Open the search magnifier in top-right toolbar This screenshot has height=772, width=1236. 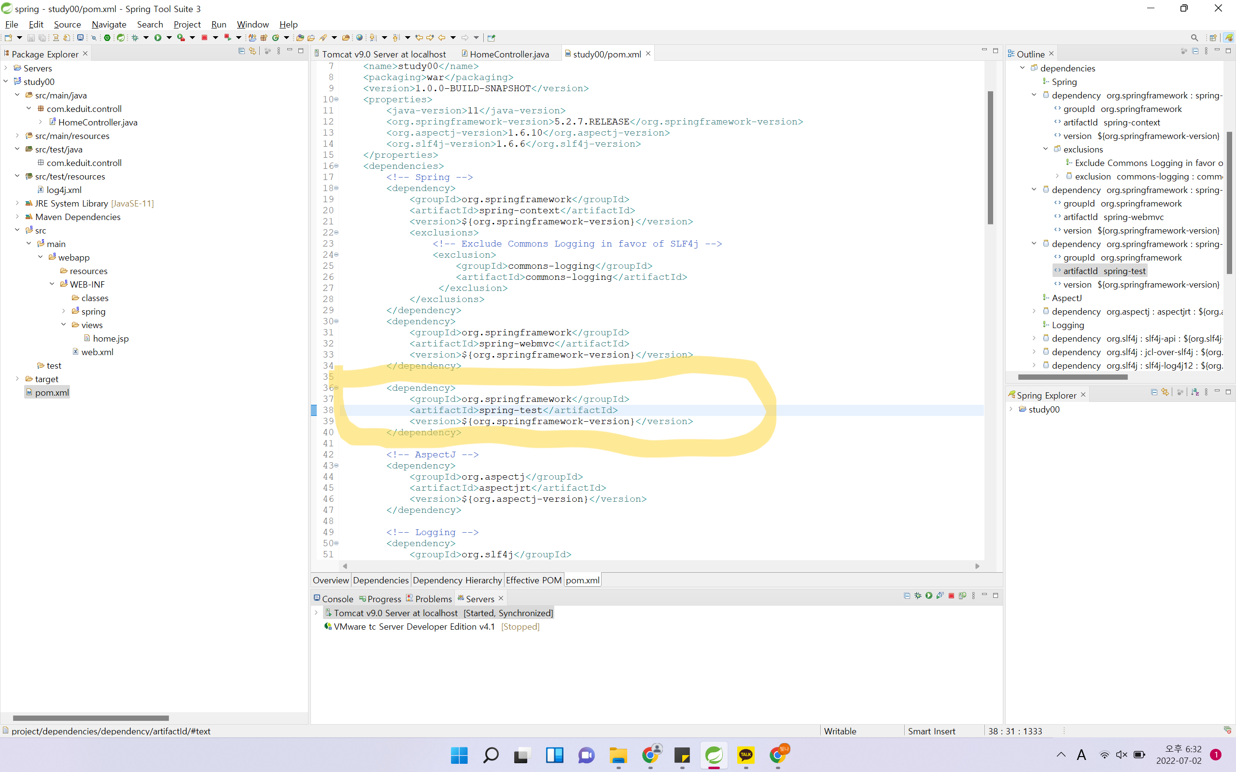point(1194,38)
